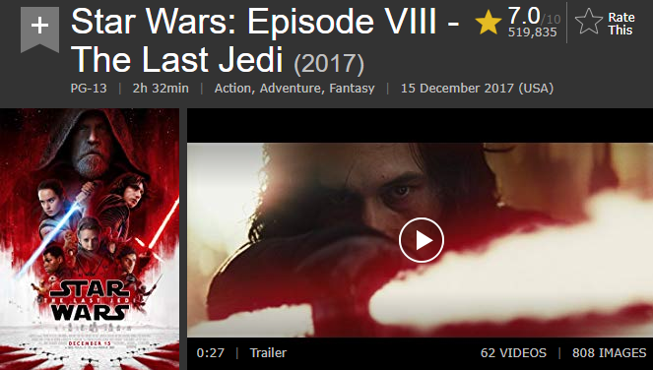Image resolution: width=653 pixels, height=370 pixels.
Task: Click the gold star rating icon
Action: pyautogui.click(x=489, y=23)
